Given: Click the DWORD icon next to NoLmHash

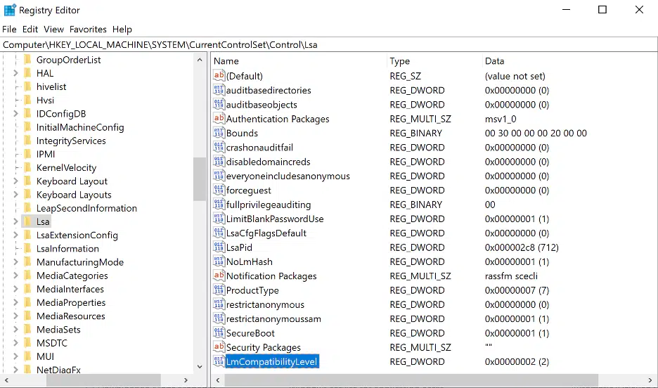Looking at the screenshot, I should coord(219,261).
